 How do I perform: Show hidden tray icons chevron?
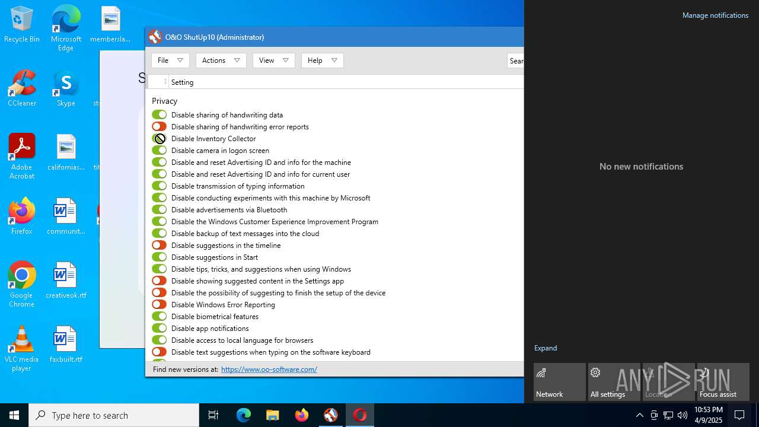coord(639,415)
